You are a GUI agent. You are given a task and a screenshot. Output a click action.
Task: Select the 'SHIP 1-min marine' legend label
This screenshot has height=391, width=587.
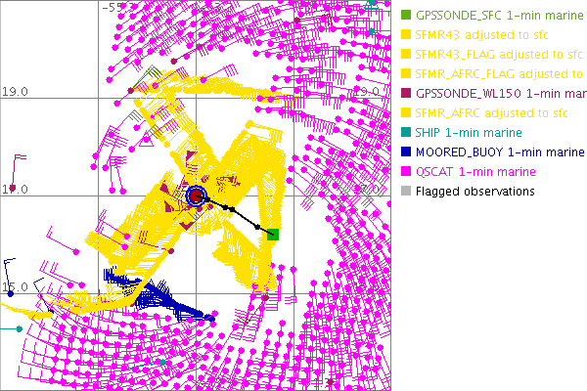(x=469, y=133)
